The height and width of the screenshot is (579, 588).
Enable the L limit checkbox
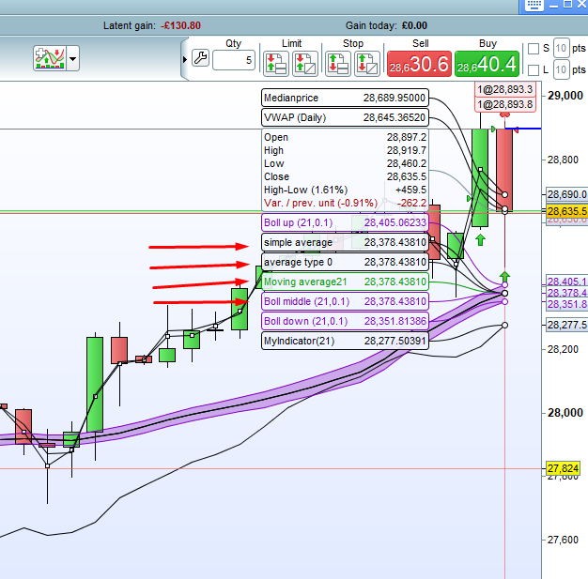(534, 70)
